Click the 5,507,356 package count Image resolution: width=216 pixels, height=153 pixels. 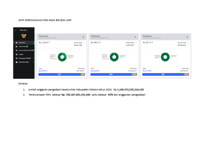pyautogui.click(x=78, y=45)
